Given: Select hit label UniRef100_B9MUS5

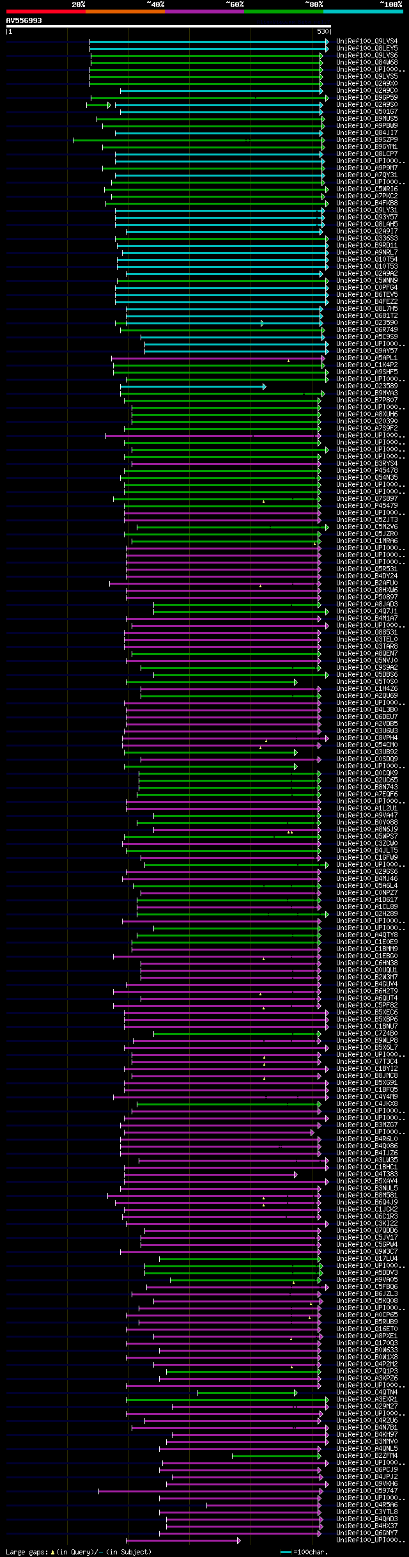Looking at the screenshot, I should (367, 118).
